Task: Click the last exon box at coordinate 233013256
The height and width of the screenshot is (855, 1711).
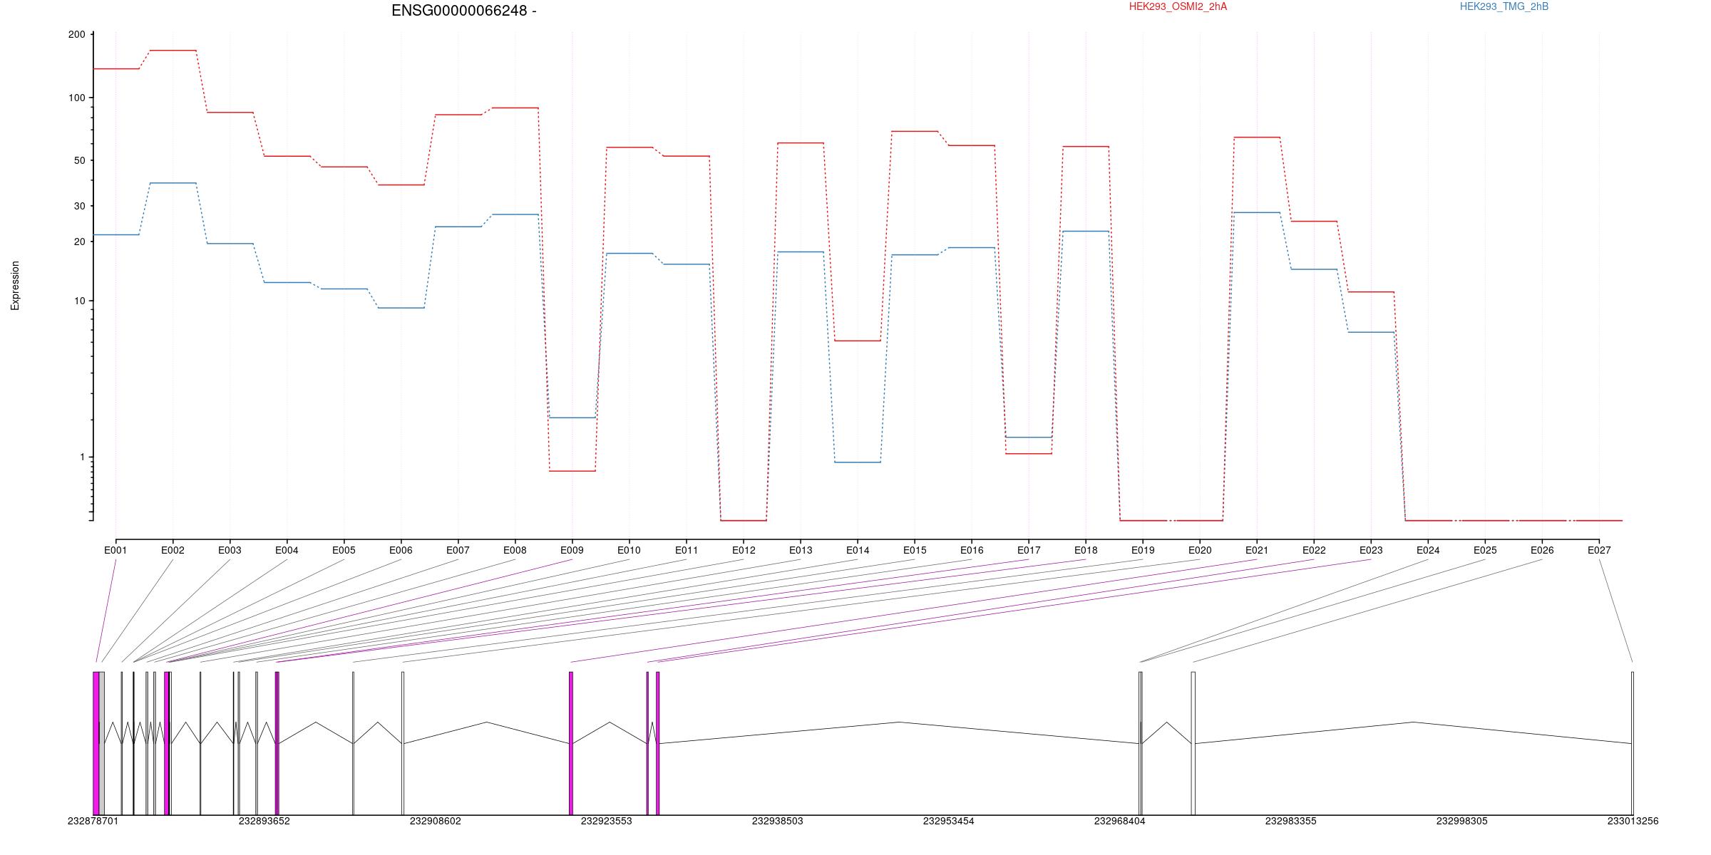Action: point(1633,743)
